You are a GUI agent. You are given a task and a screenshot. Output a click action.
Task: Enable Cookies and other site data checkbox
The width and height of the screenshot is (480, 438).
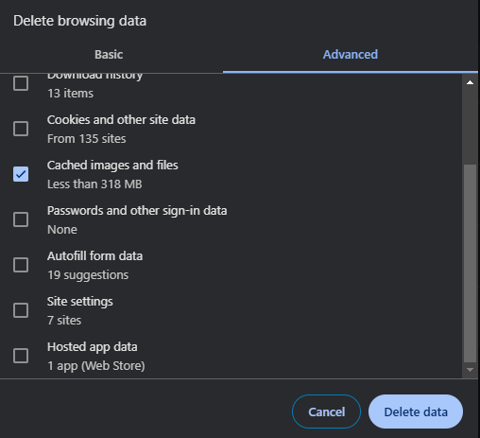click(21, 129)
